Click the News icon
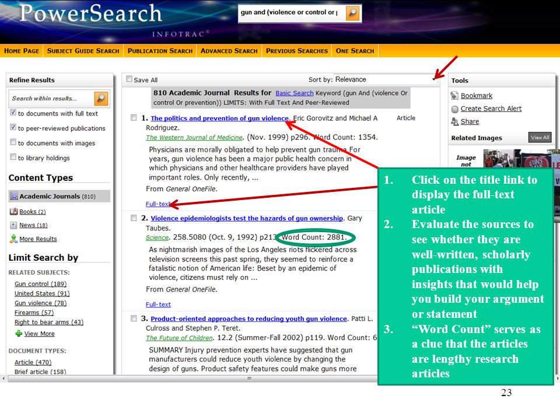This screenshot has width=560, height=420. [13, 225]
